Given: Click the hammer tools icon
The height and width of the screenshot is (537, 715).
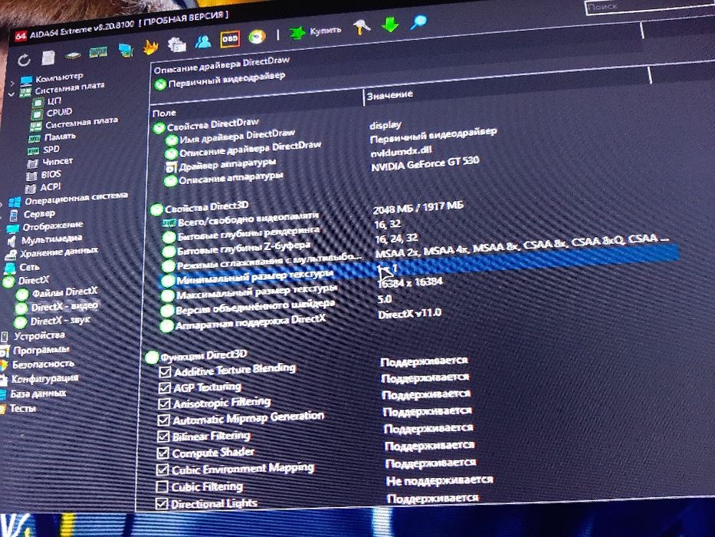Looking at the screenshot, I should (x=362, y=28).
